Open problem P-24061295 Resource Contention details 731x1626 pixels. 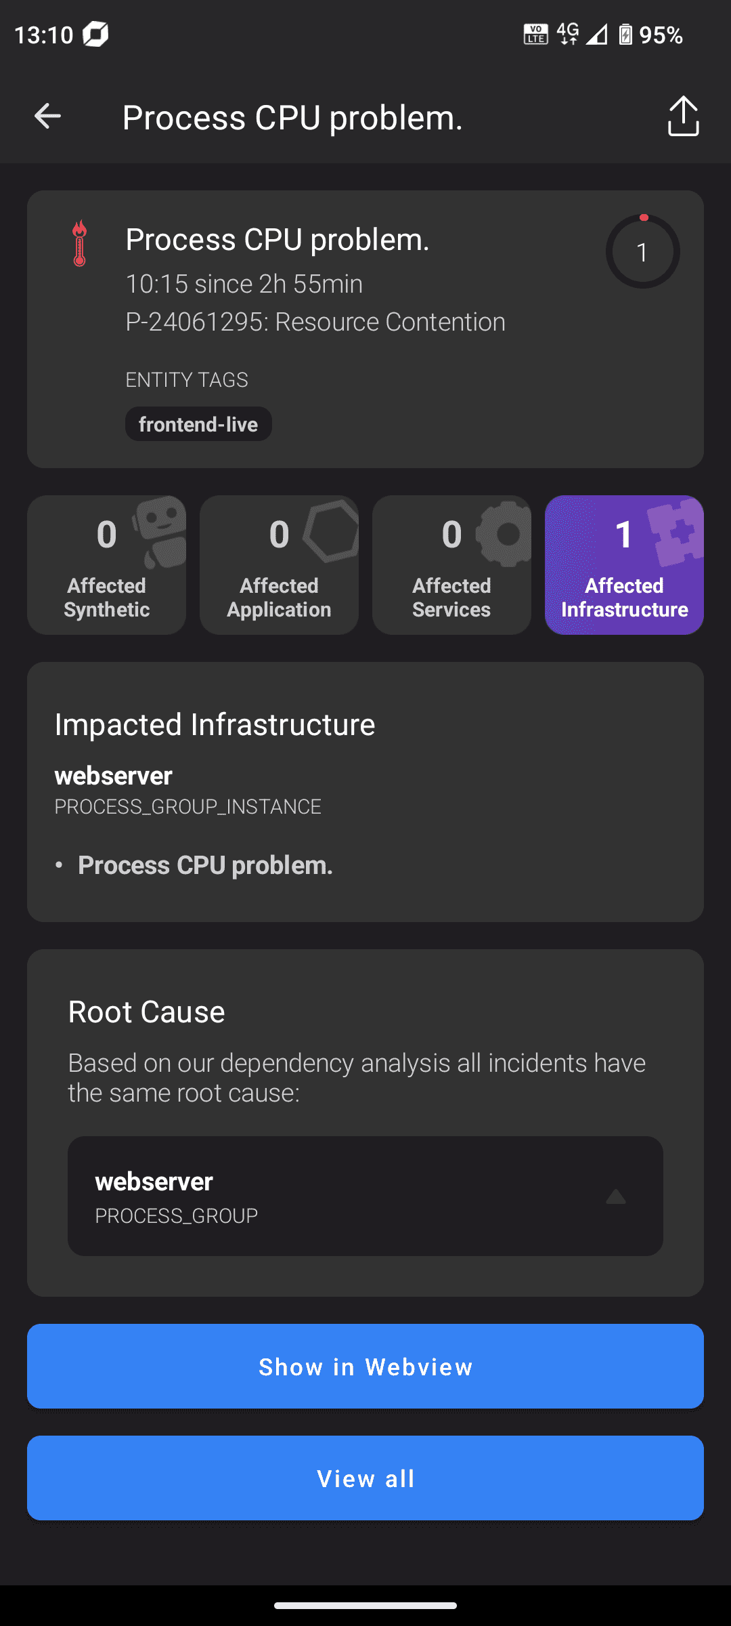315,321
